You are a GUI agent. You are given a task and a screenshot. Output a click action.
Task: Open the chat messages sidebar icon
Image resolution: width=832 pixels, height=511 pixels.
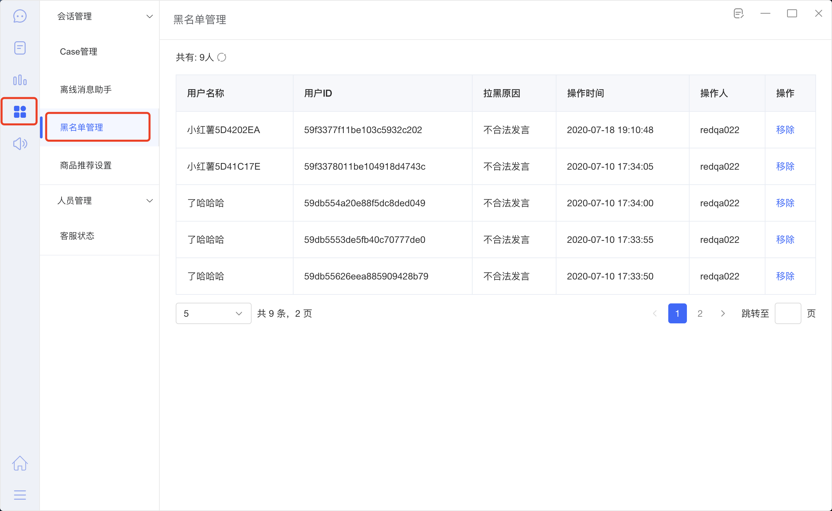(20, 16)
